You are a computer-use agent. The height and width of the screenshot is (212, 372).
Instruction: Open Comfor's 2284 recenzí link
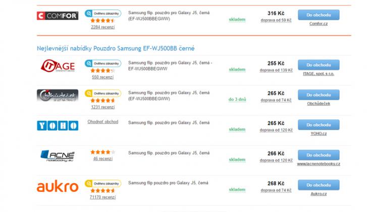point(103,27)
